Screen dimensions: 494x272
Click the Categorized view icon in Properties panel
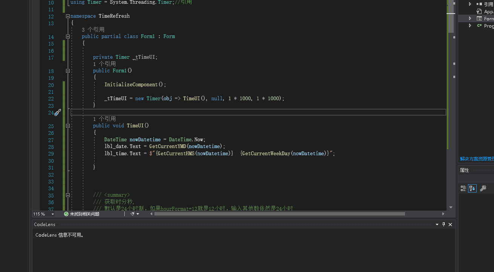click(x=463, y=188)
